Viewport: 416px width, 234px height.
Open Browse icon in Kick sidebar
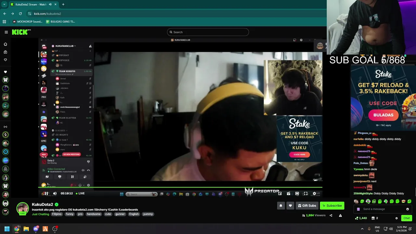5,52
